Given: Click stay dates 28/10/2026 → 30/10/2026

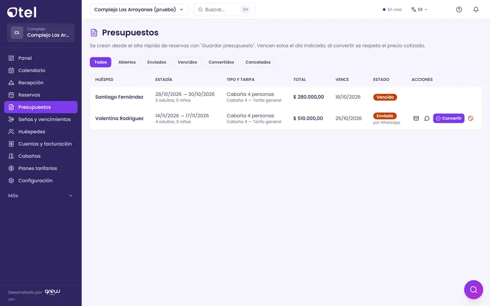Looking at the screenshot, I should (x=185, y=94).
